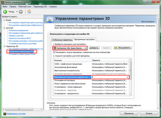Select Анизотропная фильтрация settings row
Screen dimensions: 161x118
click(91, 67)
